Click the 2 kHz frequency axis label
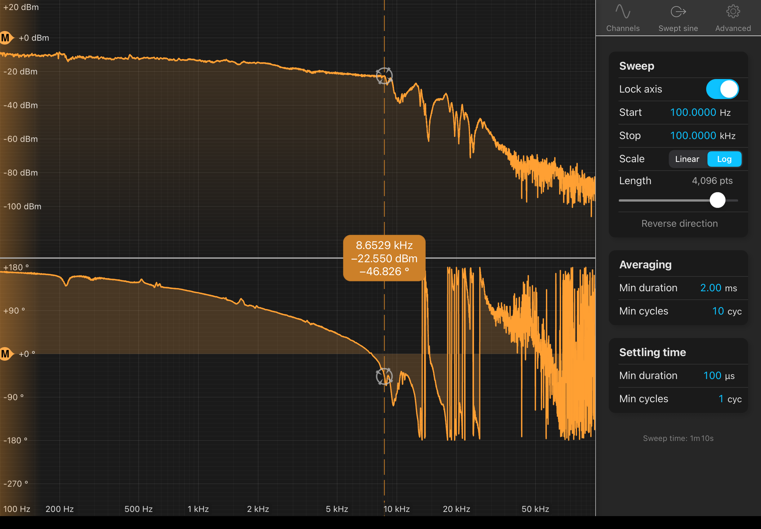Screen dimensions: 761x529 (258, 509)
